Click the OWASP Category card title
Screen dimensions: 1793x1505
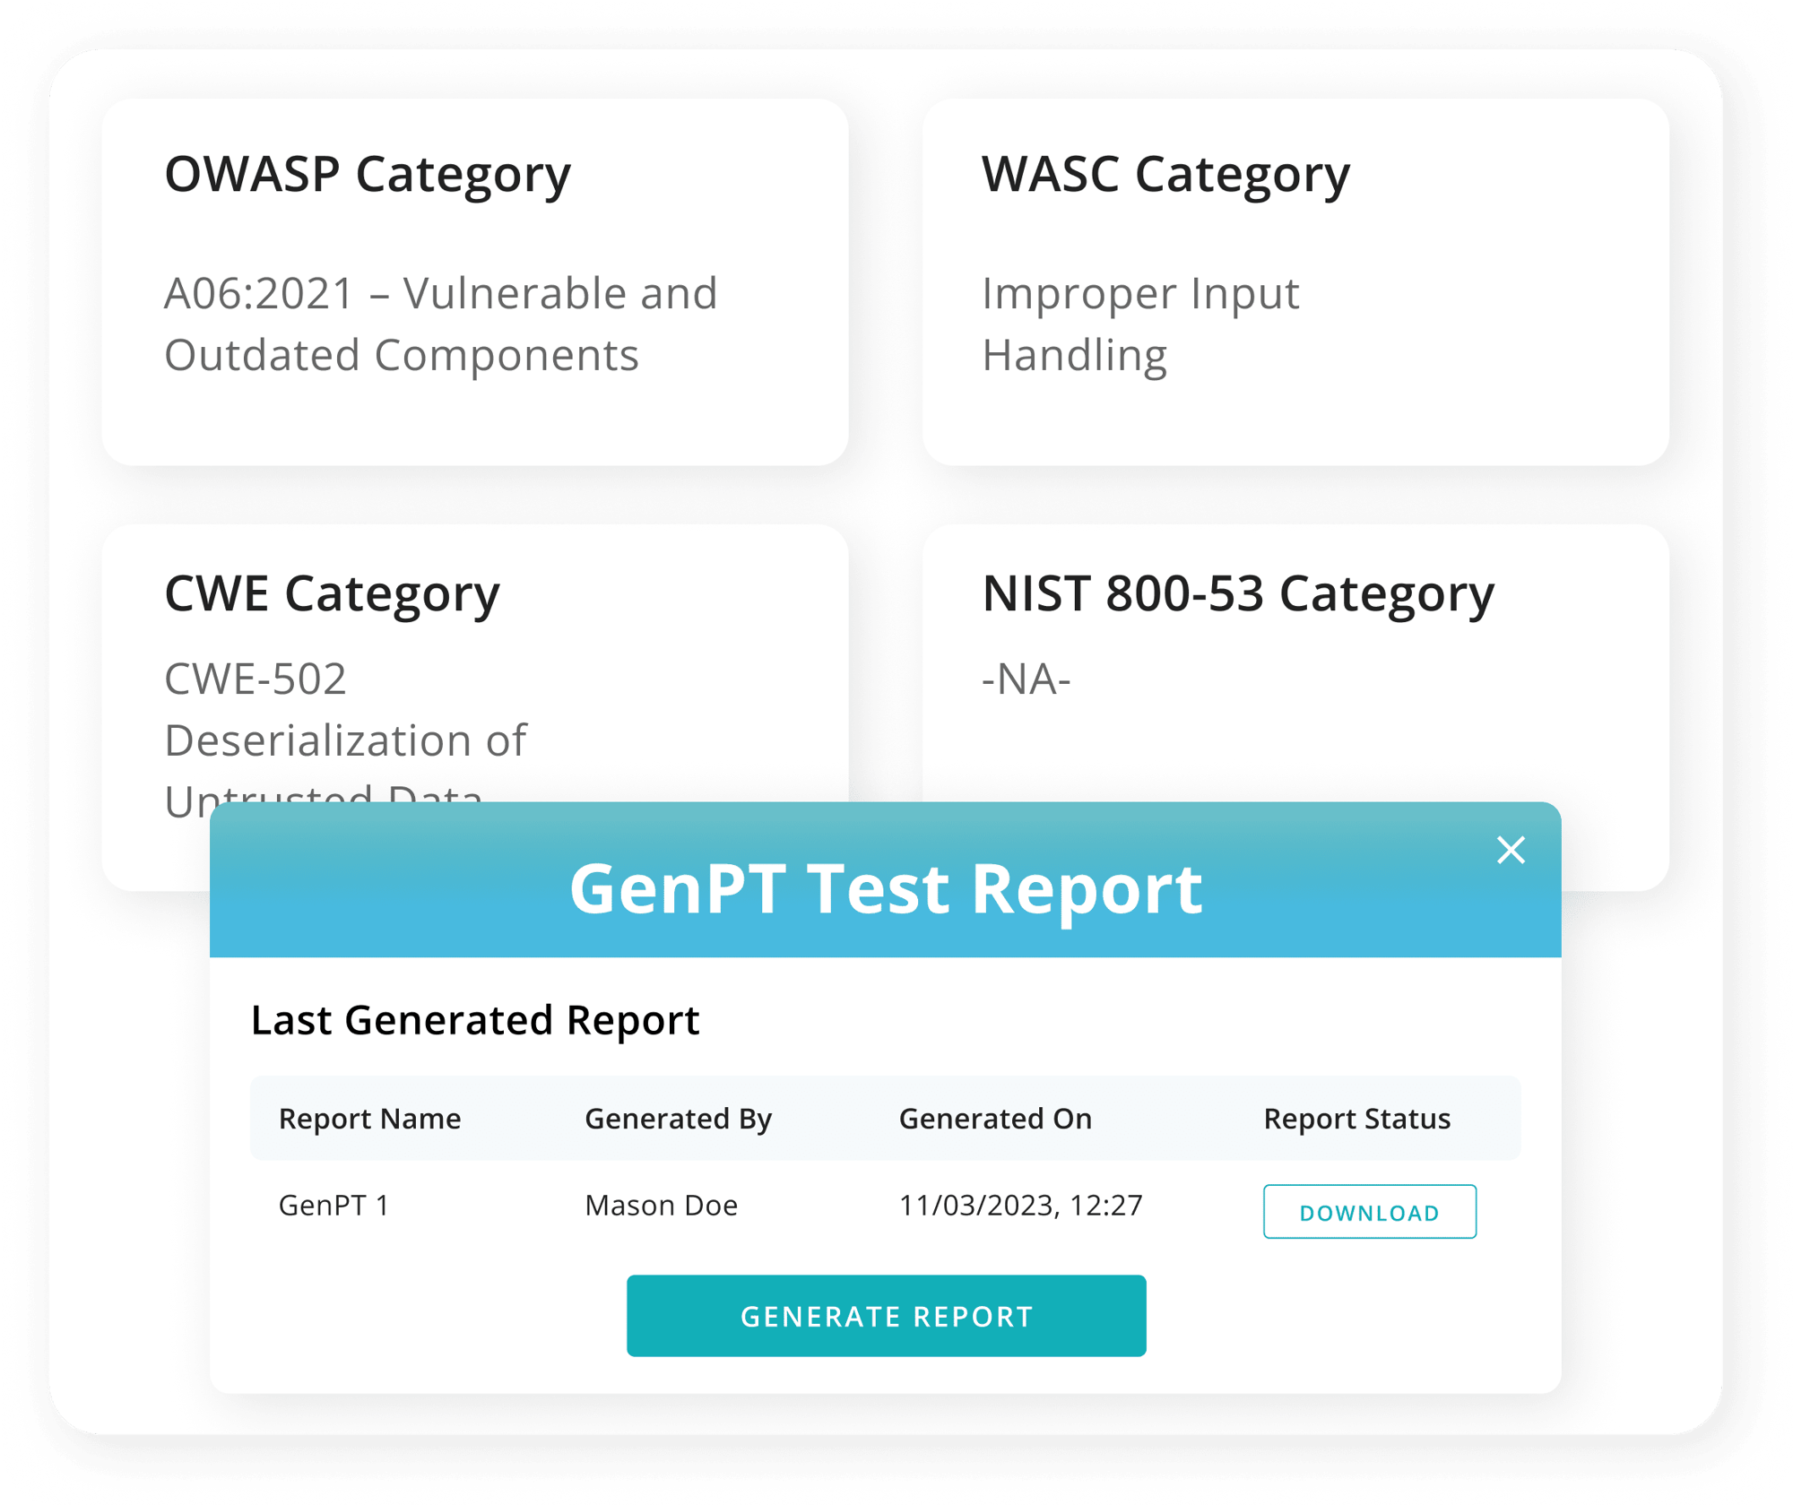pyautogui.click(x=368, y=174)
